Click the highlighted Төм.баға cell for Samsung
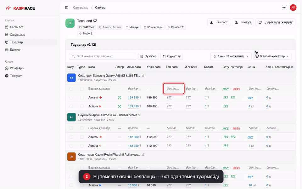 [x=174, y=89]
